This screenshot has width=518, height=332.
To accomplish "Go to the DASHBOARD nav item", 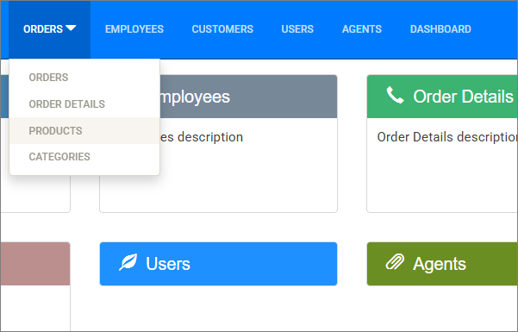I will click(x=440, y=29).
